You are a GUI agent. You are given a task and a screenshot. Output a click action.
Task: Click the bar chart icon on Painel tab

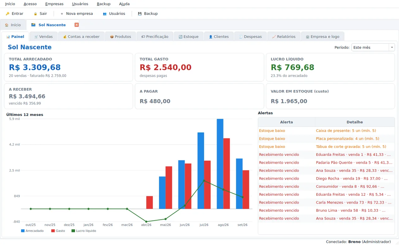pos(8,37)
